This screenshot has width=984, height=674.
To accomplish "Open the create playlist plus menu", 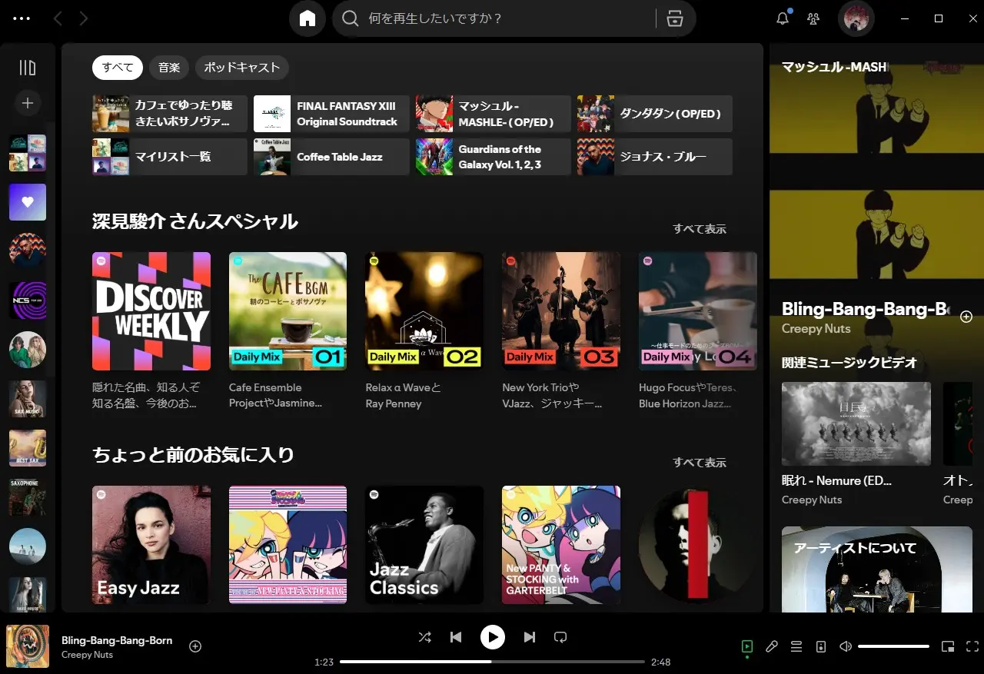I will [x=28, y=102].
